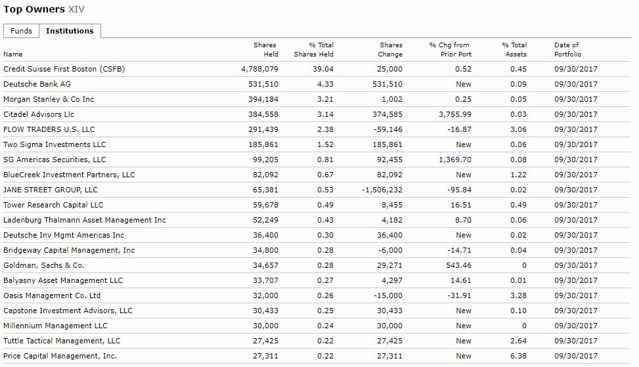Switch to the Funds tab
The image size is (639, 367).
tap(21, 31)
